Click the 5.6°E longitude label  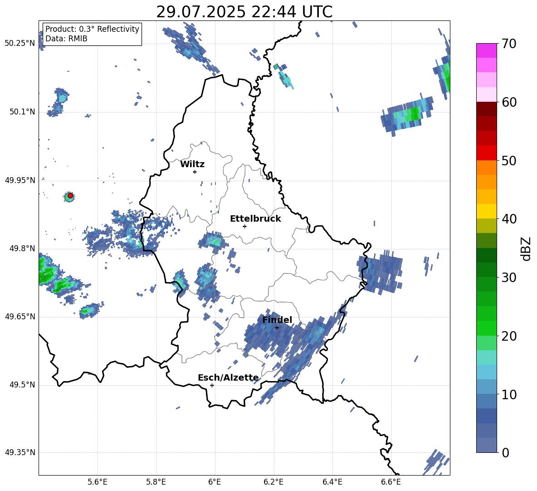pos(98,482)
